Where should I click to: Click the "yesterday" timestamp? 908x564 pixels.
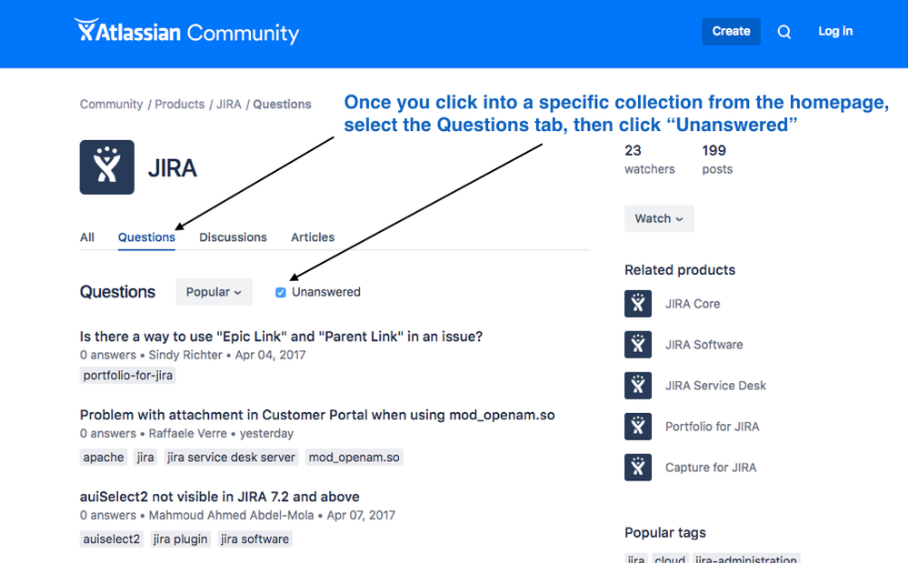[266, 434]
